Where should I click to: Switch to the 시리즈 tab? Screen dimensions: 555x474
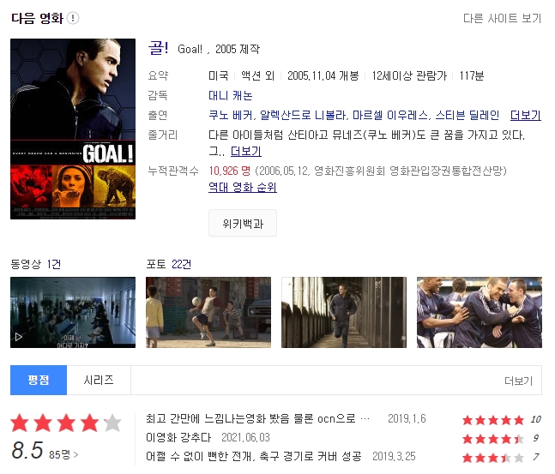click(99, 380)
